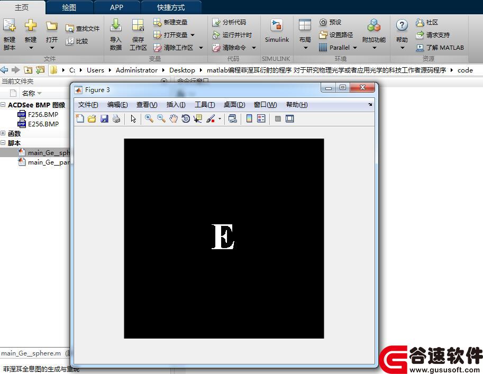Open Add-Ons (附加功能) icon
483x374 pixels.
click(x=374, y=25)
